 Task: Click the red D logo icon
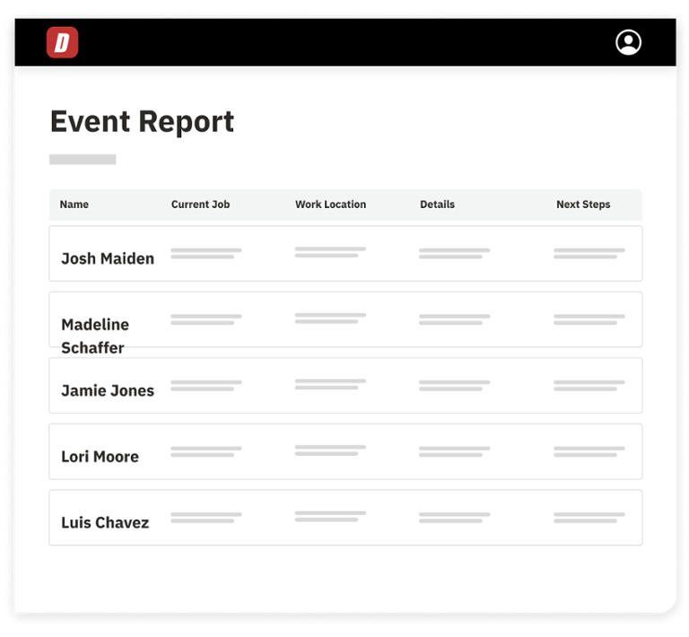pos(62,43)
